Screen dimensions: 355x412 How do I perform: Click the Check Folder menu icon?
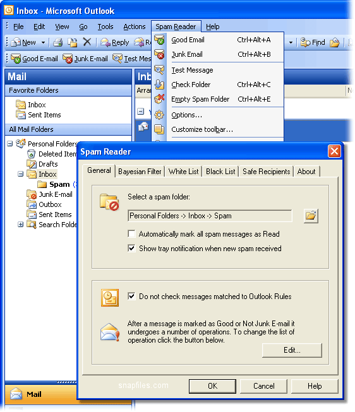click(159, 85)
